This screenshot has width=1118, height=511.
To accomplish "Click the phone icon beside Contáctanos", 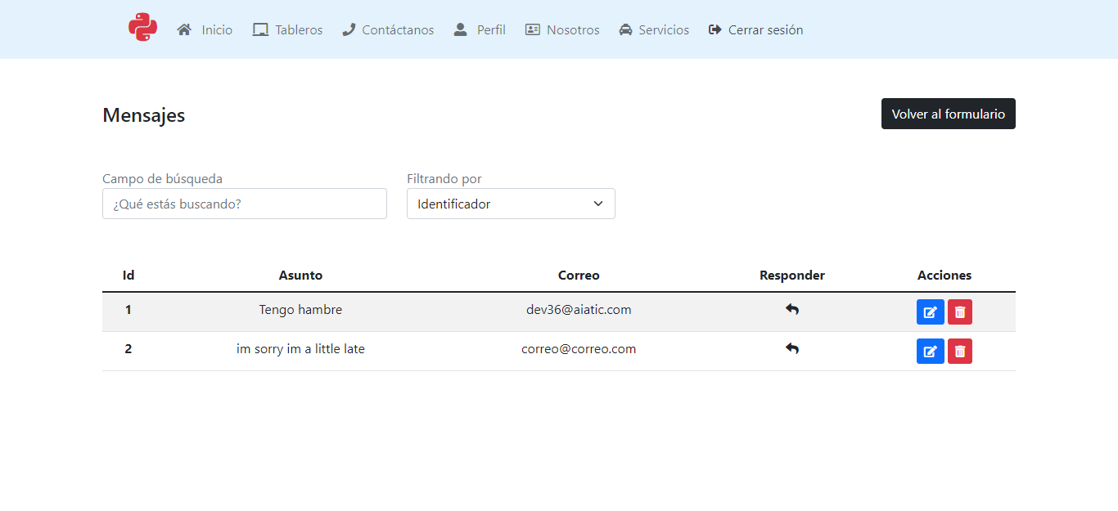I will 349,29.
